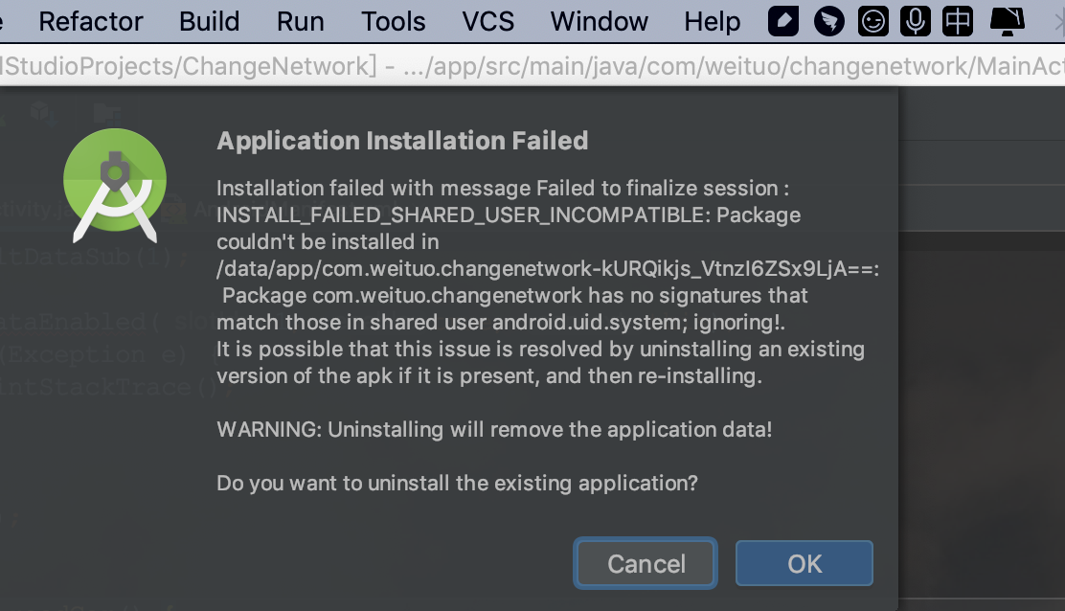This screenshot has height=611, width=1065.
Task: Open the Refactor menu
Action: point(90,21)
